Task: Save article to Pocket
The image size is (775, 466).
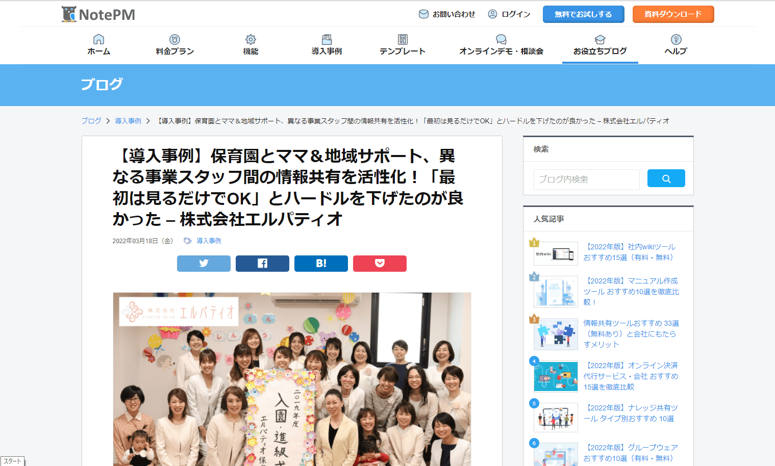Action: coord(380,264)
